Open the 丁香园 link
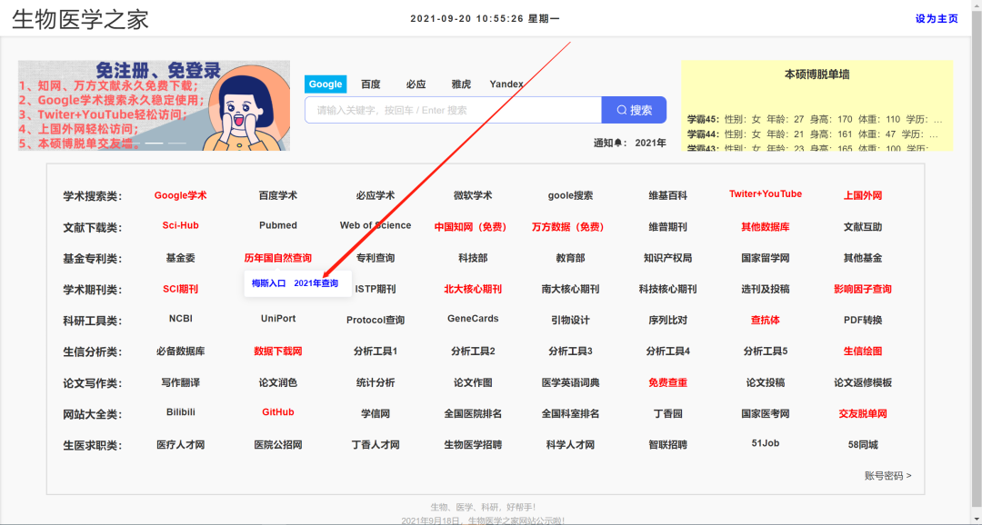The height and width of the screenshot is (525, 982). click(x=667, y=413)
